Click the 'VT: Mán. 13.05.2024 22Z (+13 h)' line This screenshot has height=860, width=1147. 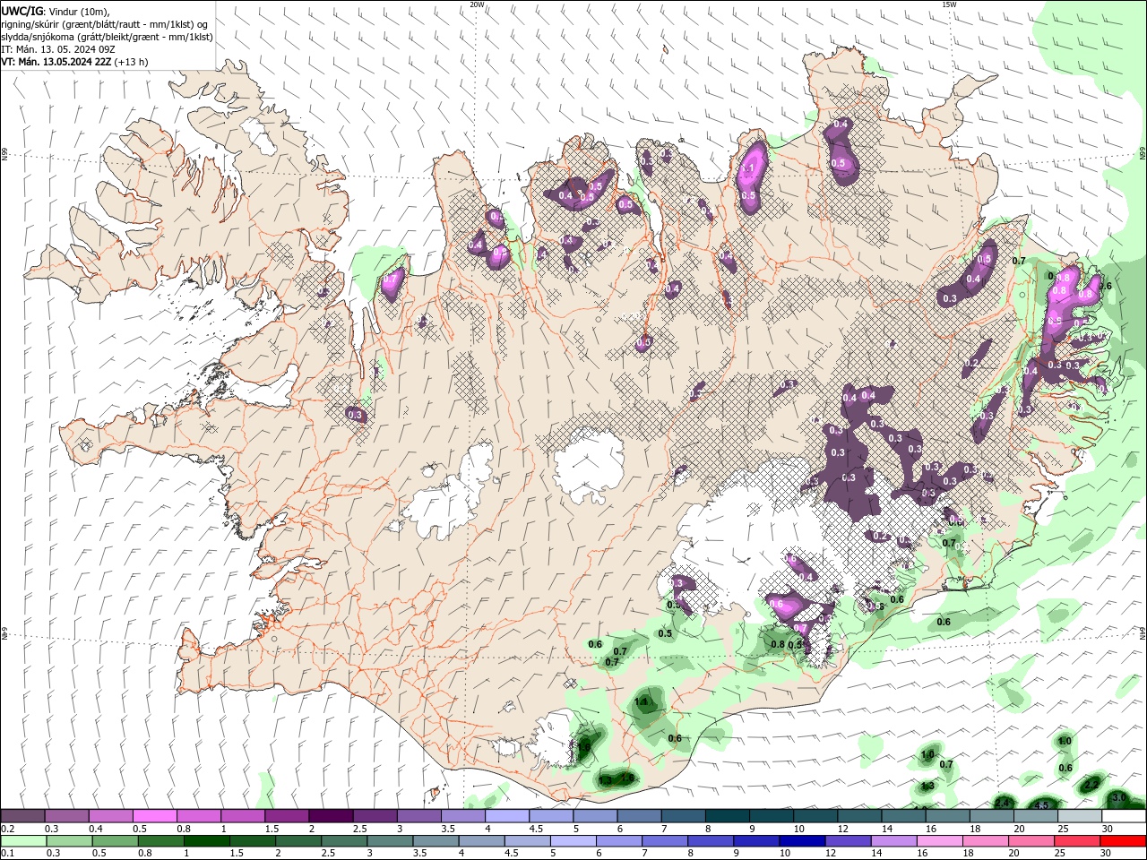pos(74,62)
